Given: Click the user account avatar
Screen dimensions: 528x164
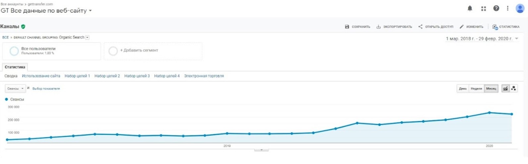Looking at the screenshot, I should [x=520, y=8].
